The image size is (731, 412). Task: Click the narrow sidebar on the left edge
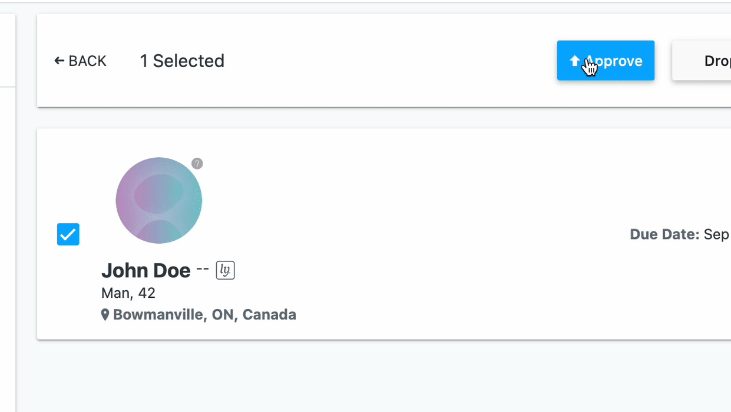point(6,206)
